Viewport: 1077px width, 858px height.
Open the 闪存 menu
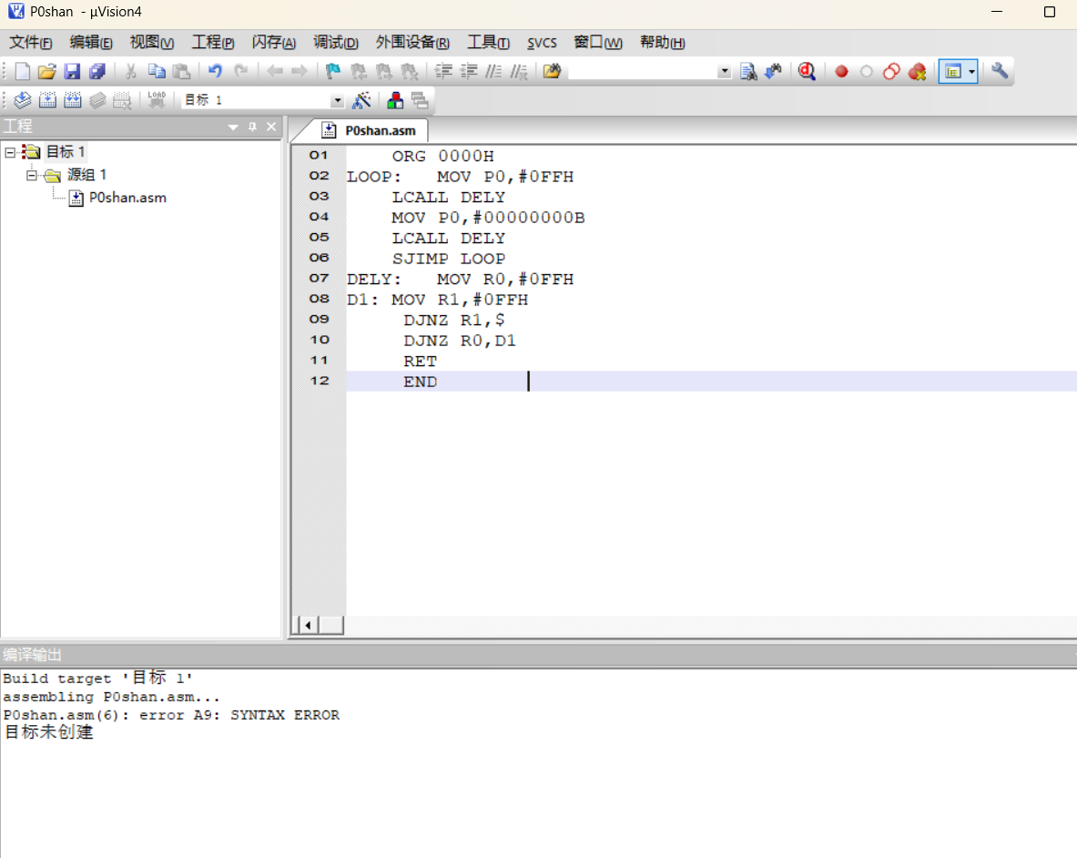tap(273, 43)
